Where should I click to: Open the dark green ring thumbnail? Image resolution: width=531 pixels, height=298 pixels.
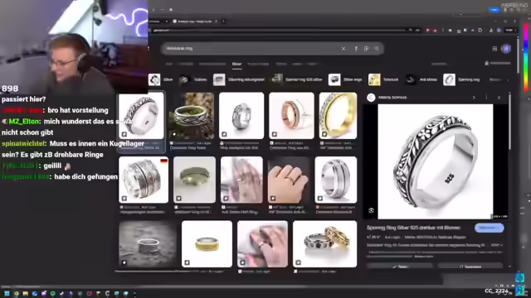click(x=194, y=180)
